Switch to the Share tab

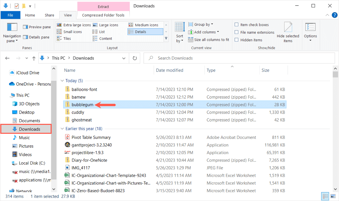pyautogui.click(x=50, y=15)
